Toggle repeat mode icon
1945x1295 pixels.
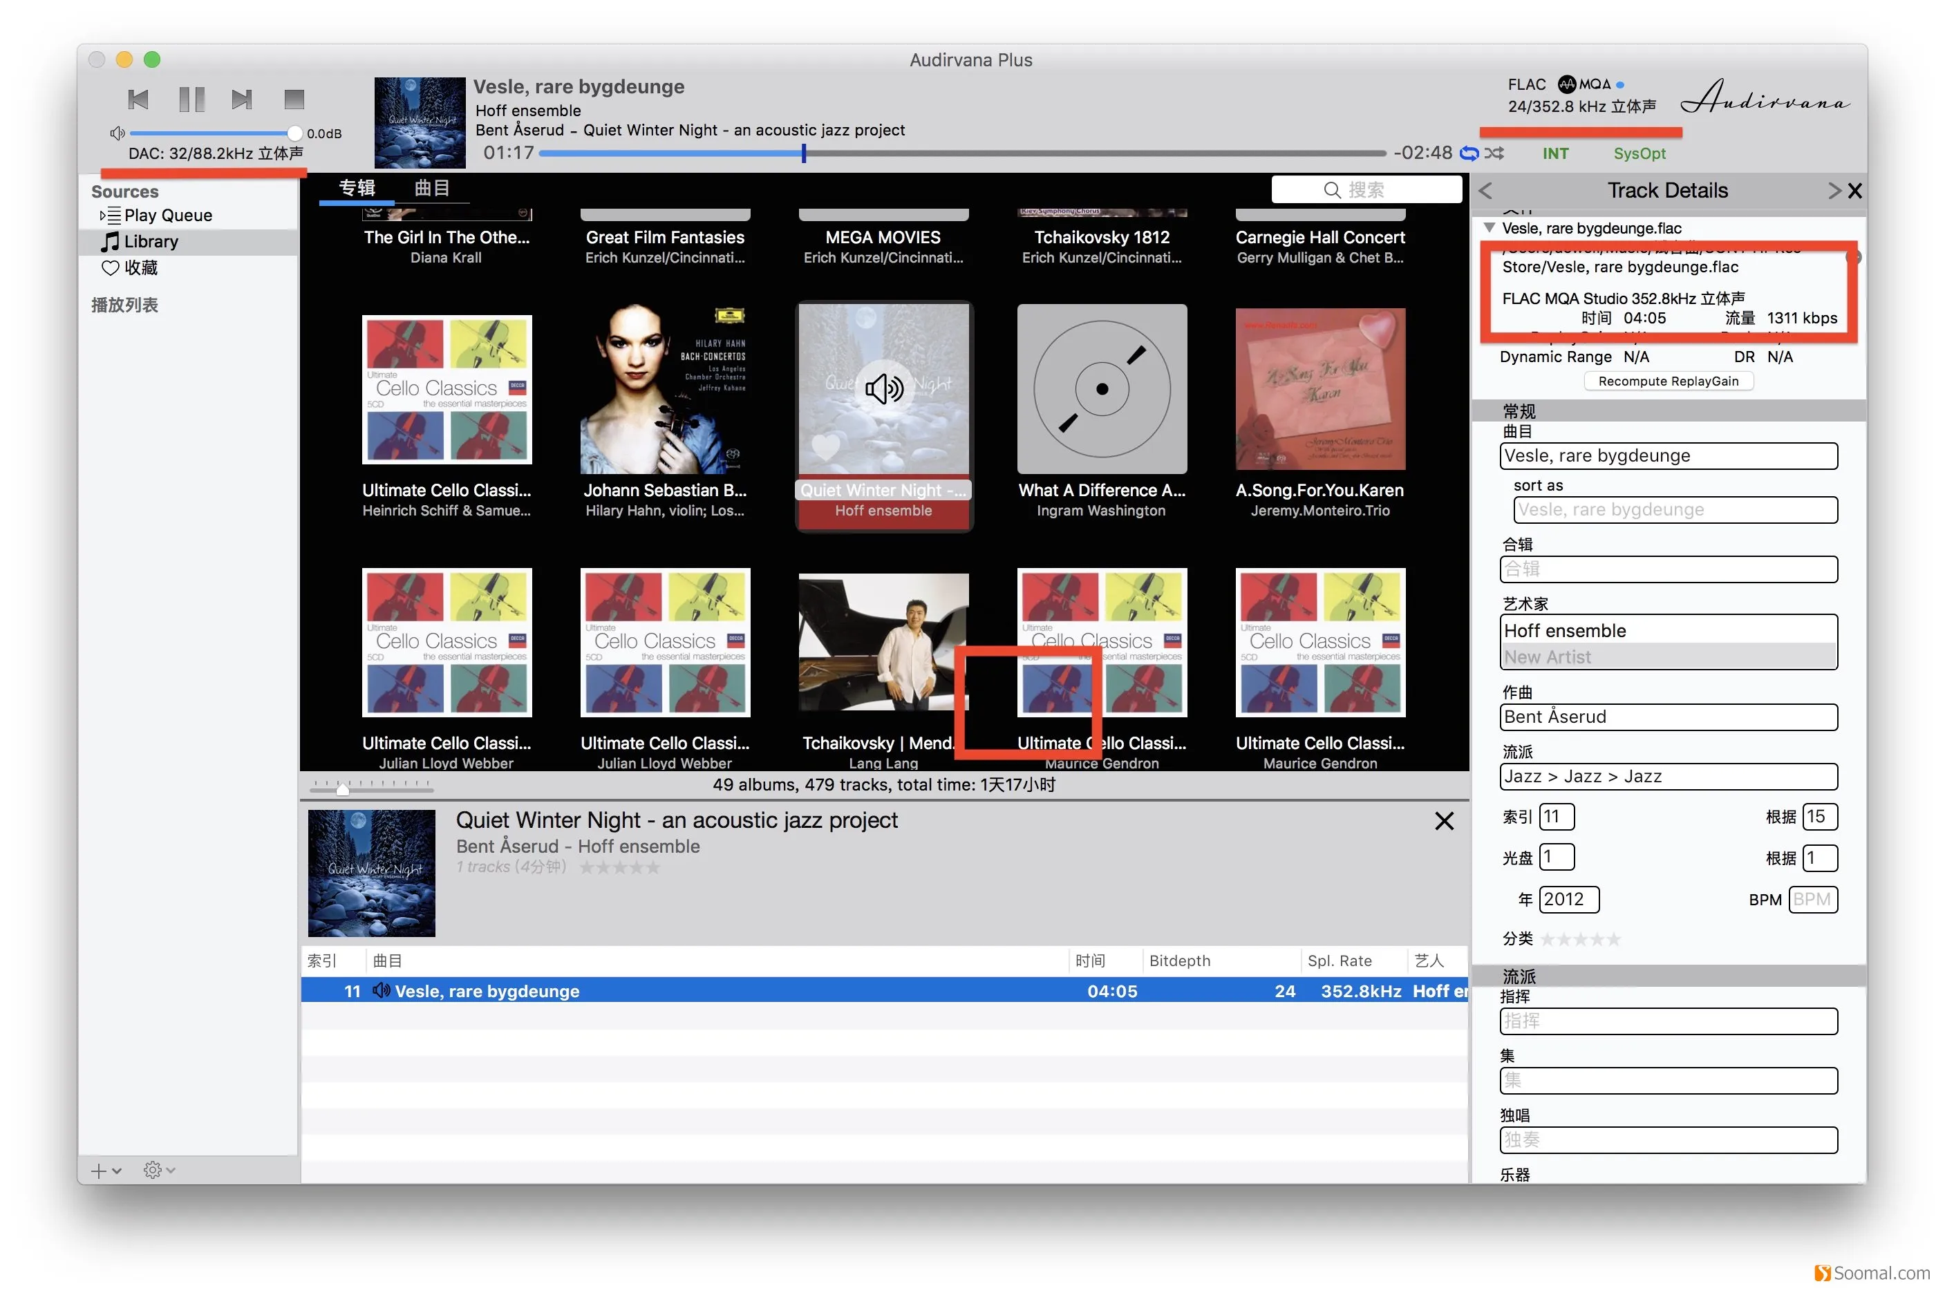coord(1469,153)
